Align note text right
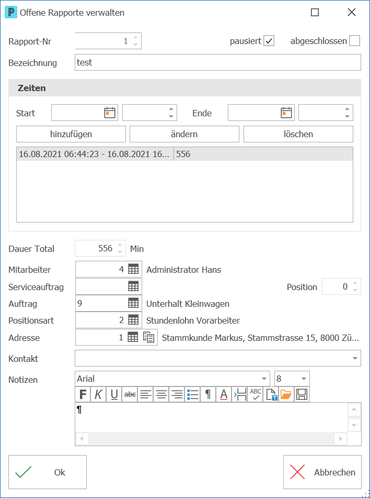Image resolution: width=370 pixels, height=498 pixels. coord(177,394)
